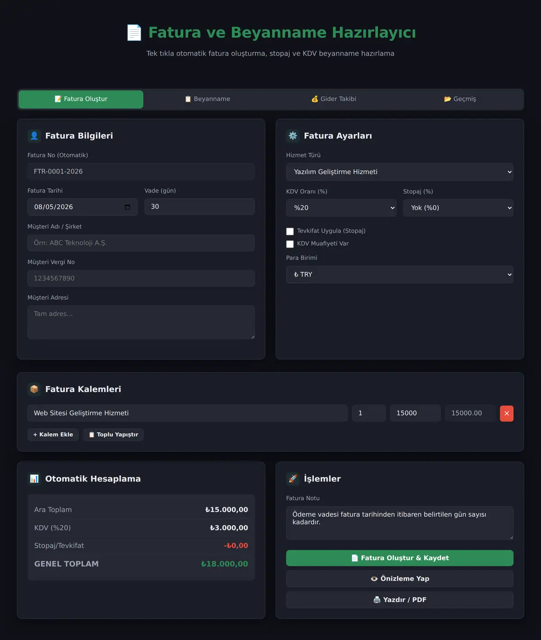541x640 pixels.
Task: Click the Müşteri Adı / Şirket field
Action: 141,243
